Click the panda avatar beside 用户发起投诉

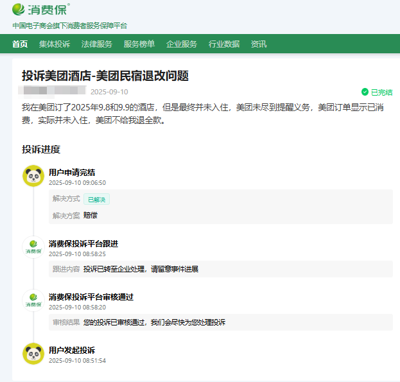(33, 354)
